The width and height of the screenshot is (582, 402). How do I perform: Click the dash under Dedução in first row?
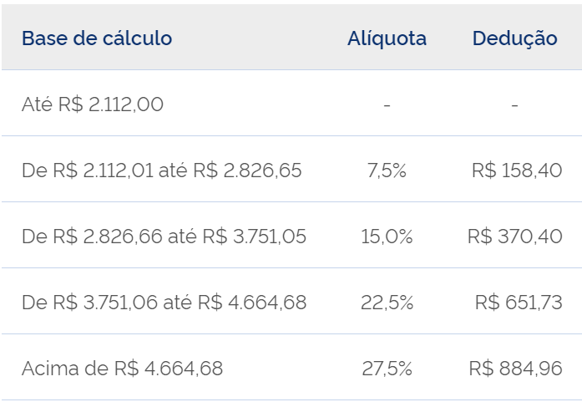[514, 105]
